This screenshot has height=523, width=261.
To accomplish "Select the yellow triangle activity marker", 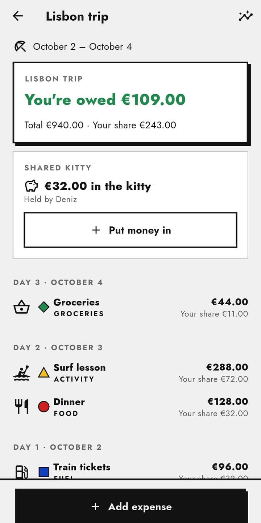I will (44, 372).
